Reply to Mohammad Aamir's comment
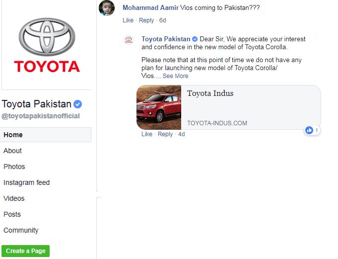338x259 pixels. click(146, 20)
